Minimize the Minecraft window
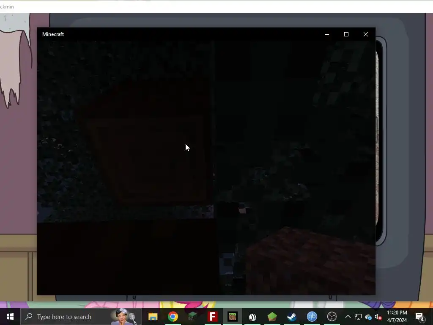The image size is (433, 325). [327, 34]
